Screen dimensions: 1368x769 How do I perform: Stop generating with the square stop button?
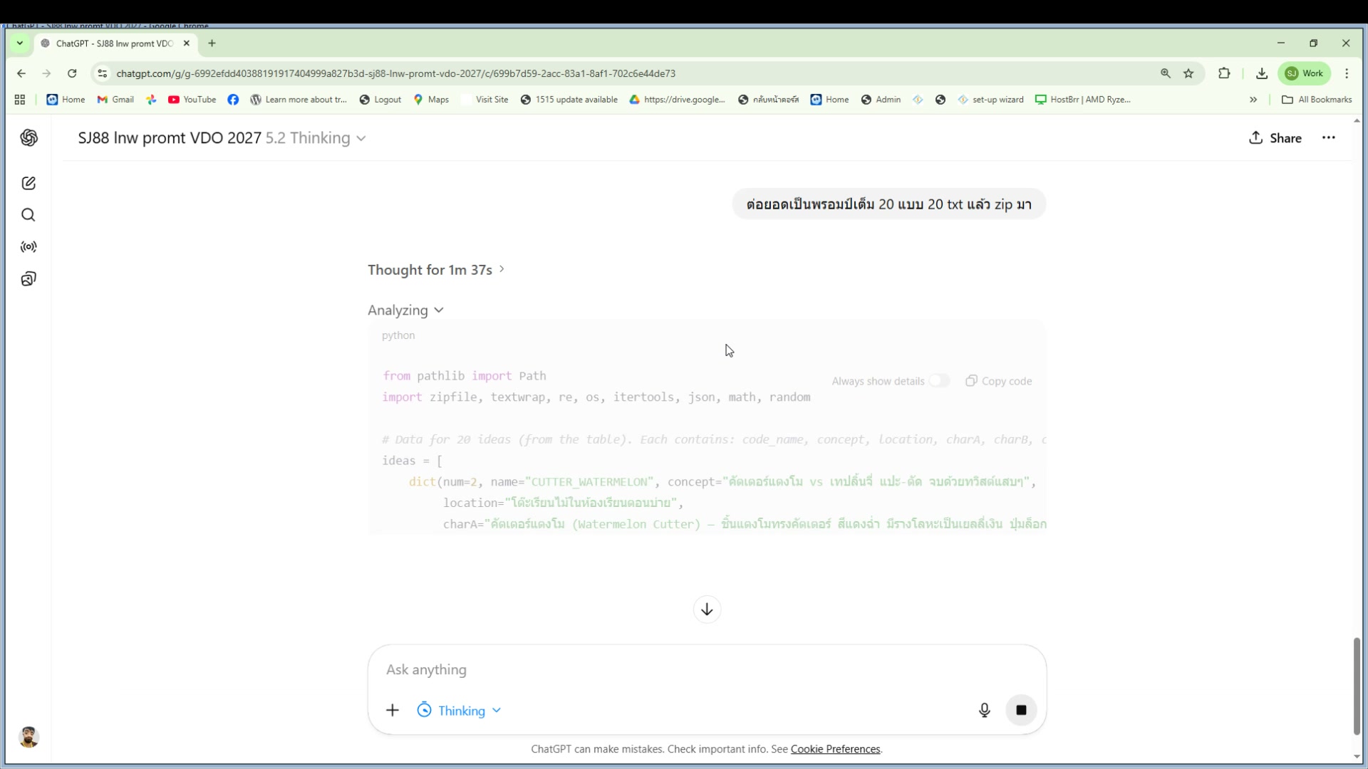[x=1021, y=710]
